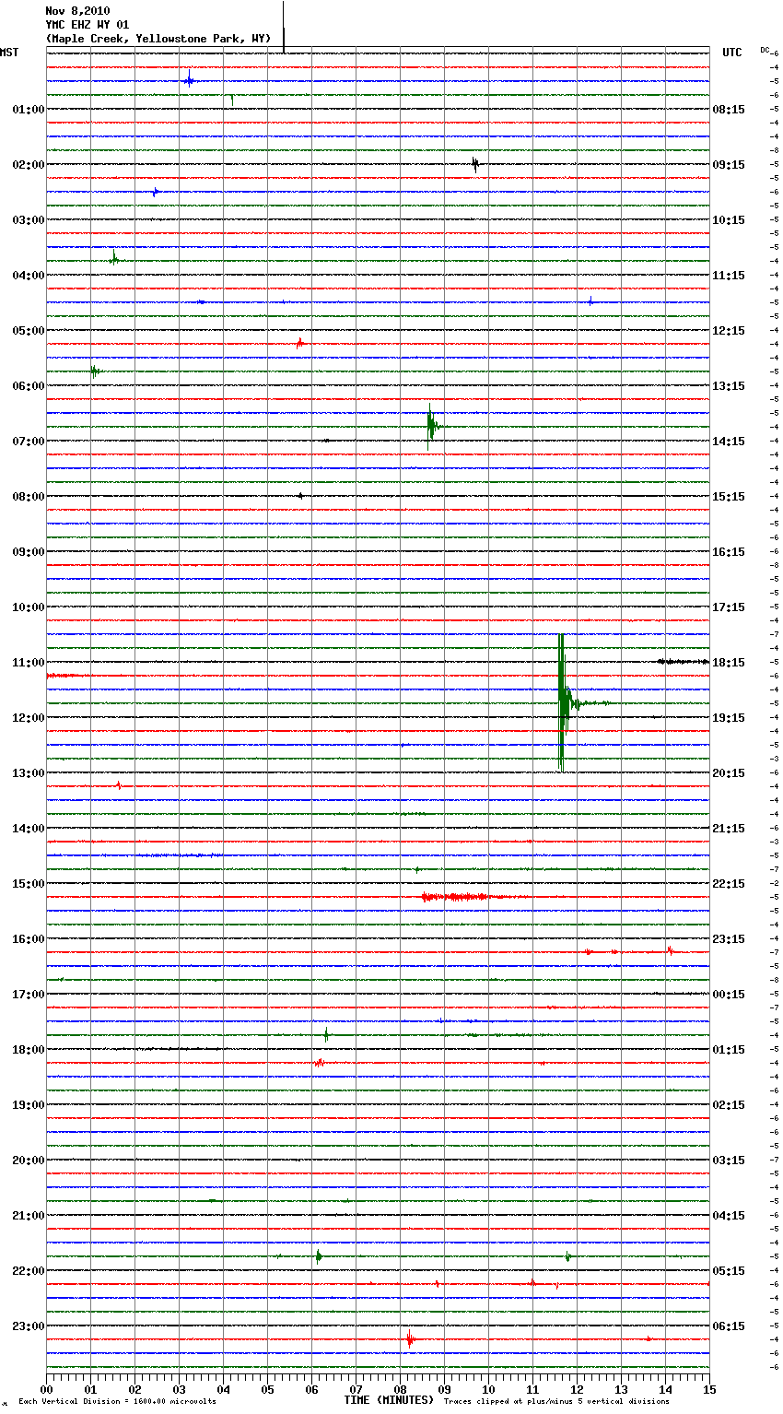Click the '15' minute tick label on the bottom axis

click(709, 1389)
